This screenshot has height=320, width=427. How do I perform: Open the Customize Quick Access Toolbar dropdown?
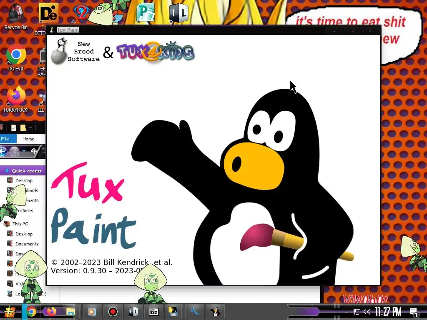pyautogui.click(x=30, y=128)
